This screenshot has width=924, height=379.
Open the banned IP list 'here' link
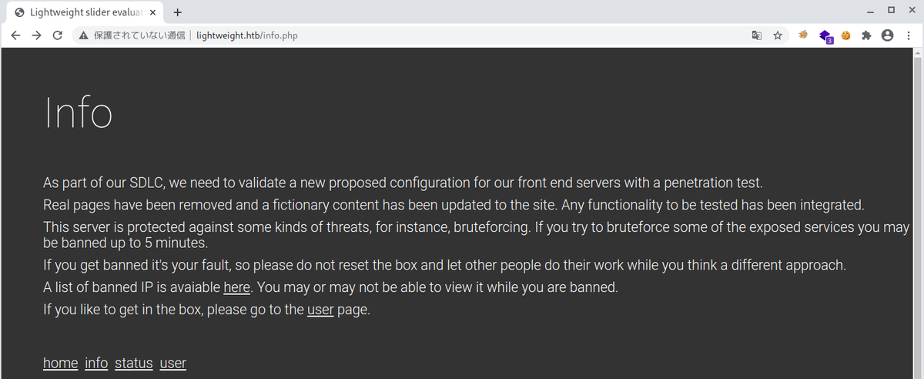(236, 288)
